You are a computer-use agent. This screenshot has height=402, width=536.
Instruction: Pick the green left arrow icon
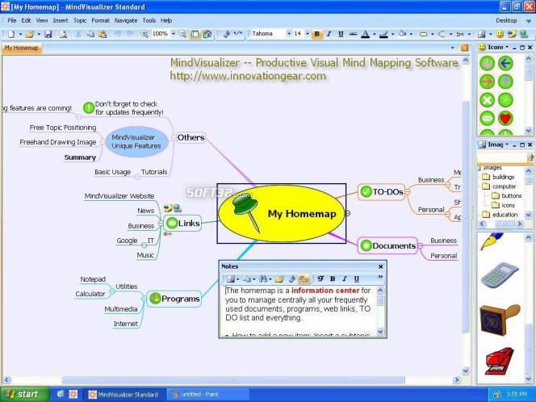pyautogui.click(x=505, y=63)
